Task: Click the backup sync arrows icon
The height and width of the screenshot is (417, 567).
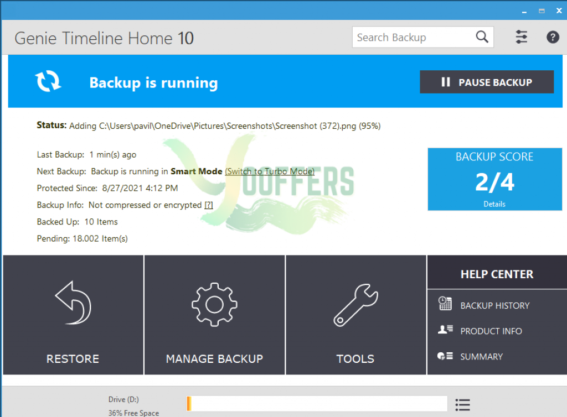Action: point(48,81)
